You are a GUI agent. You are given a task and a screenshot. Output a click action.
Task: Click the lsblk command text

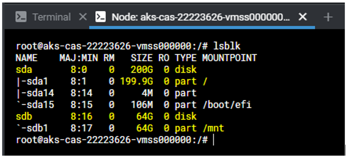tap(227, 46)
